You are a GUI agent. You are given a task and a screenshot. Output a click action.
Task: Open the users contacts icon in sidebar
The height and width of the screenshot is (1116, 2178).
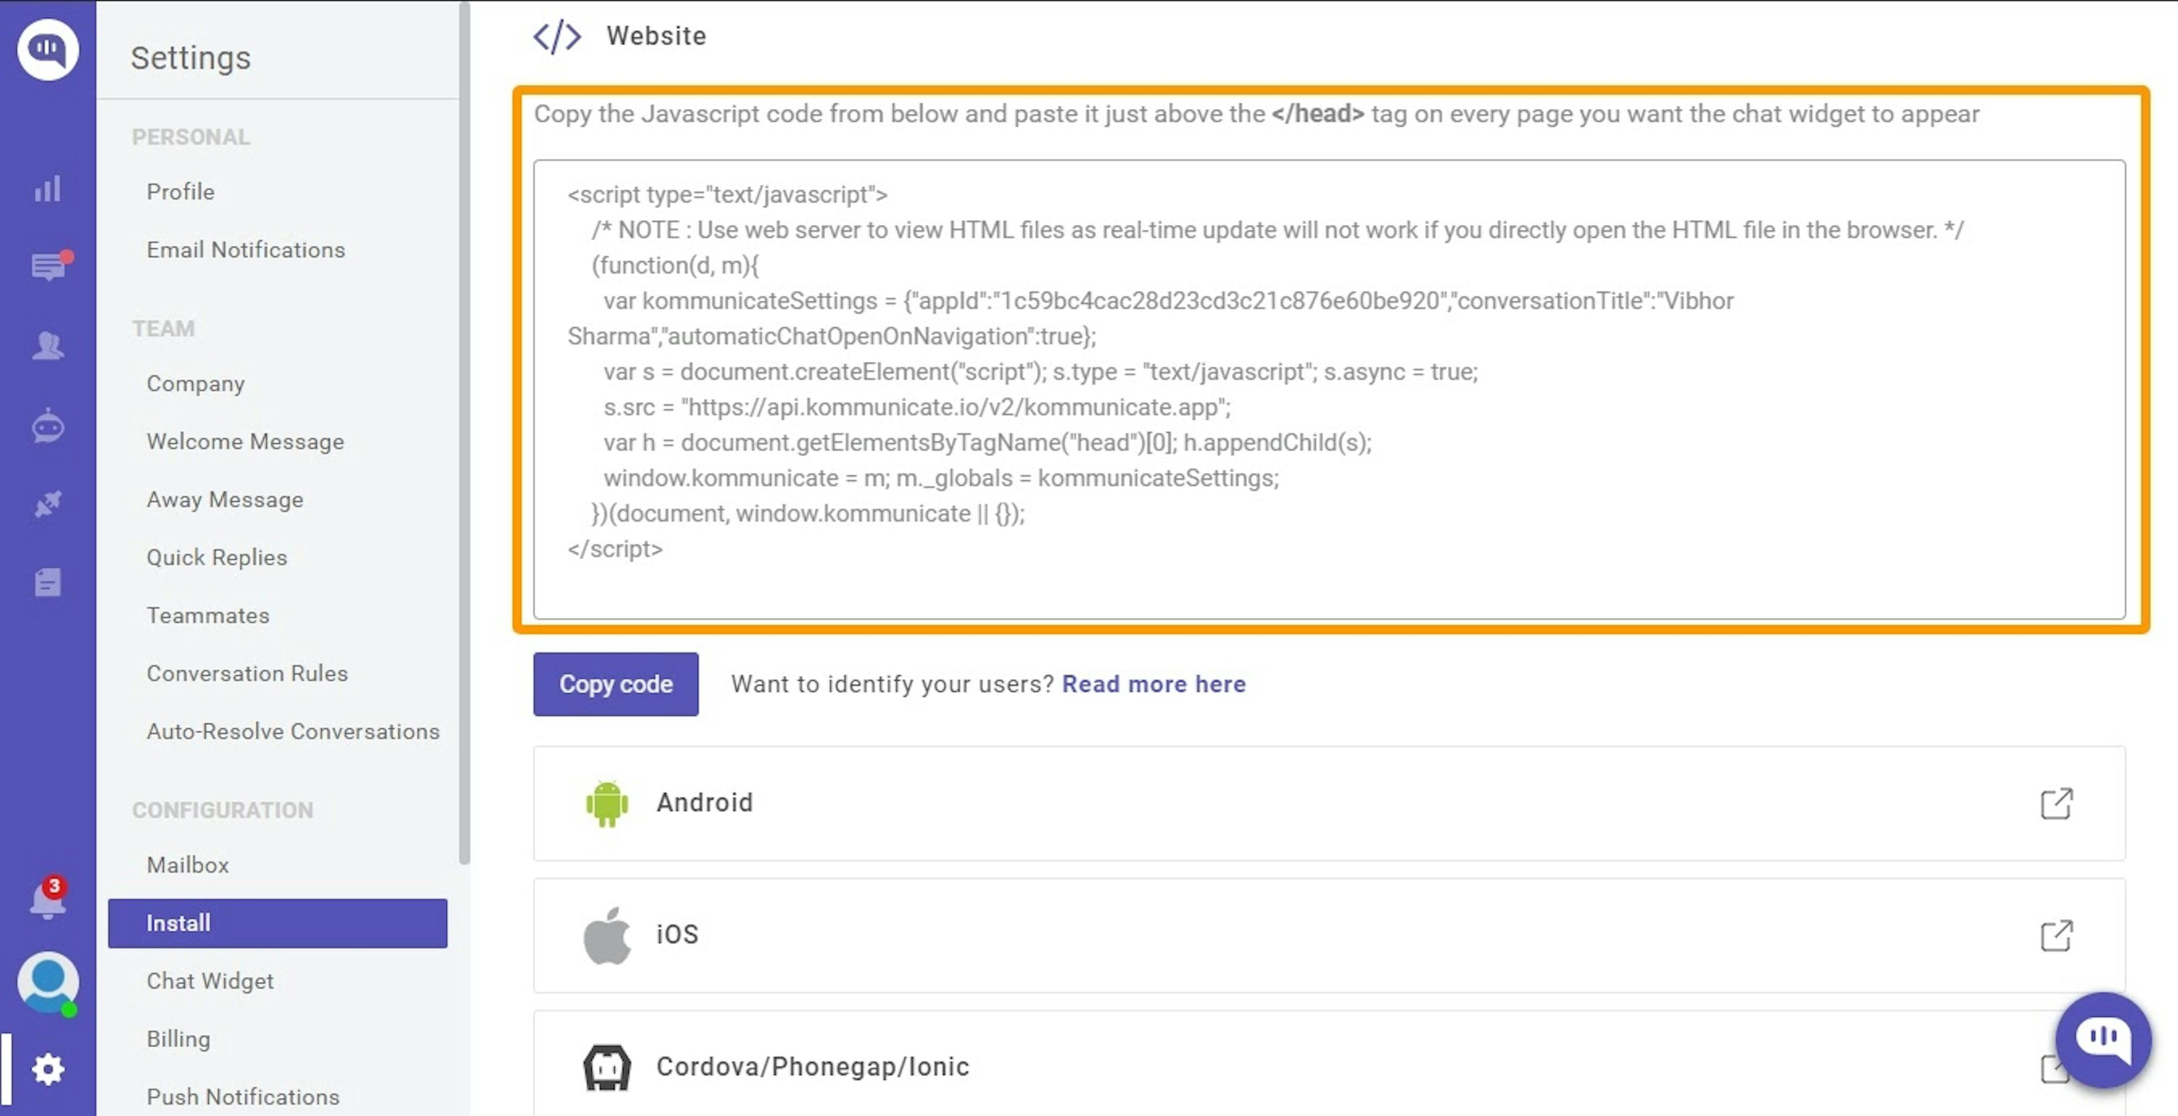pyautogui.click(x=48, y=345)
